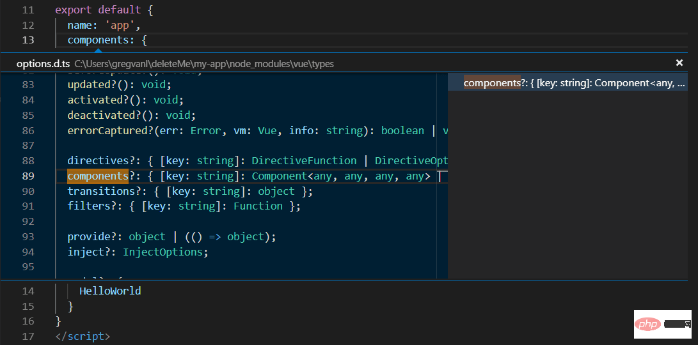Open the options.d.ts file title link
Viewport: 698px width, 345px height.
click(43, 64)
